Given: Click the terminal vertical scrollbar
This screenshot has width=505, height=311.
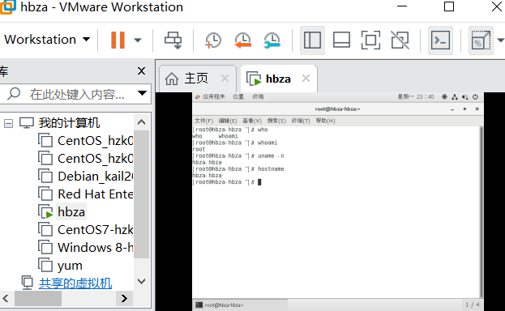Looking at the screenshot, I should point(481,212).
